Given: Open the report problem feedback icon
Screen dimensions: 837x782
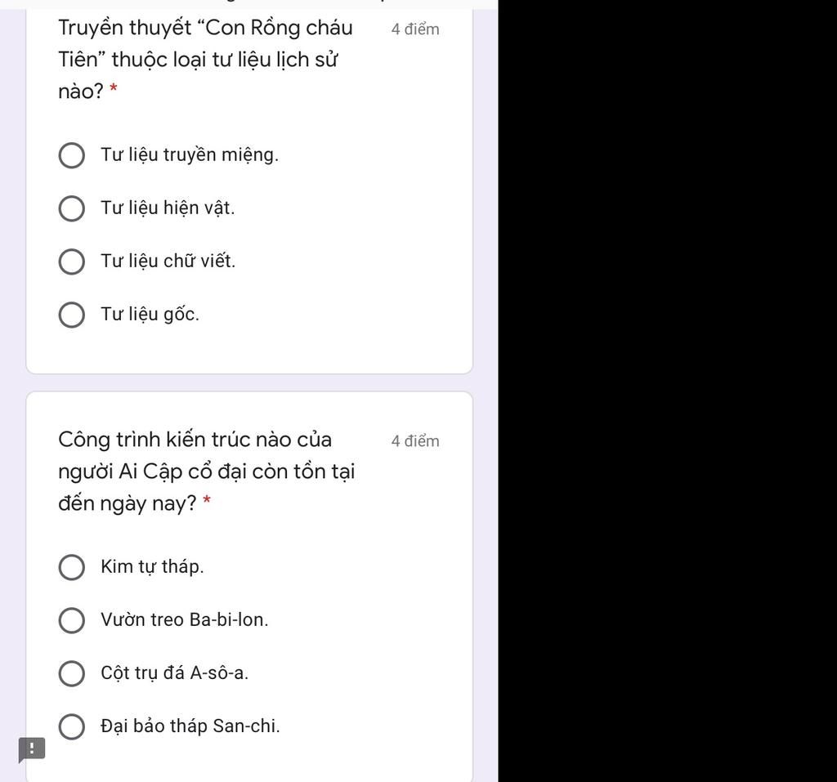Looking at the screenshot, I should 32,749.
